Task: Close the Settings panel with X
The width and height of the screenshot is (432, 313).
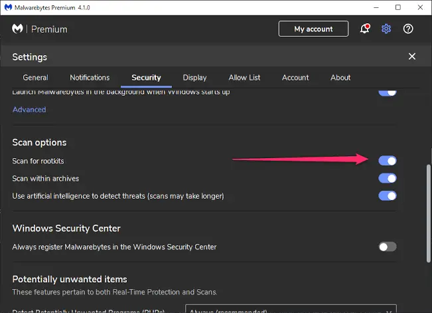Action: [x=412, y=56]
